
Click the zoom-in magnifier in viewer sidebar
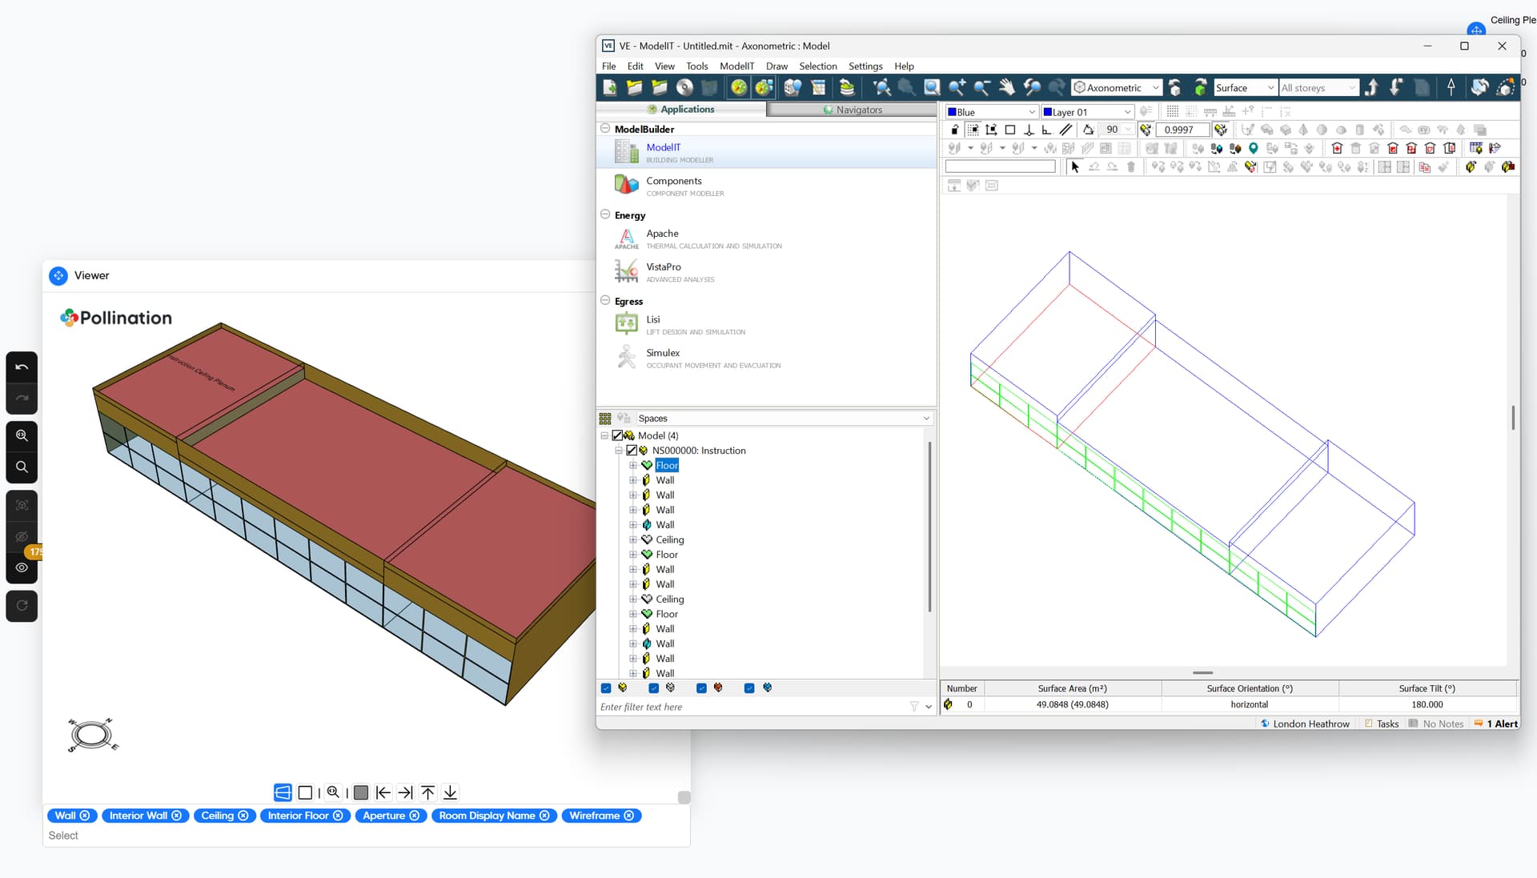point(22,435)
